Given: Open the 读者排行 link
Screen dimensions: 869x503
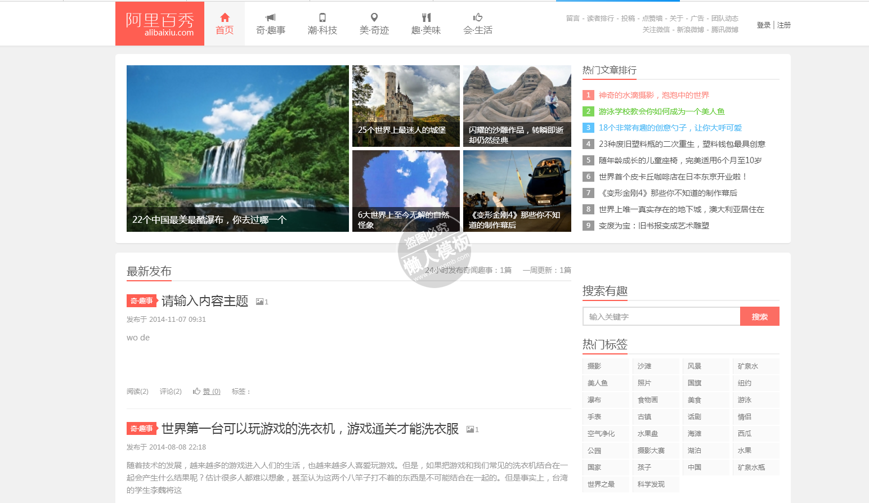Looking at the screenshot, I should [601, 19].
